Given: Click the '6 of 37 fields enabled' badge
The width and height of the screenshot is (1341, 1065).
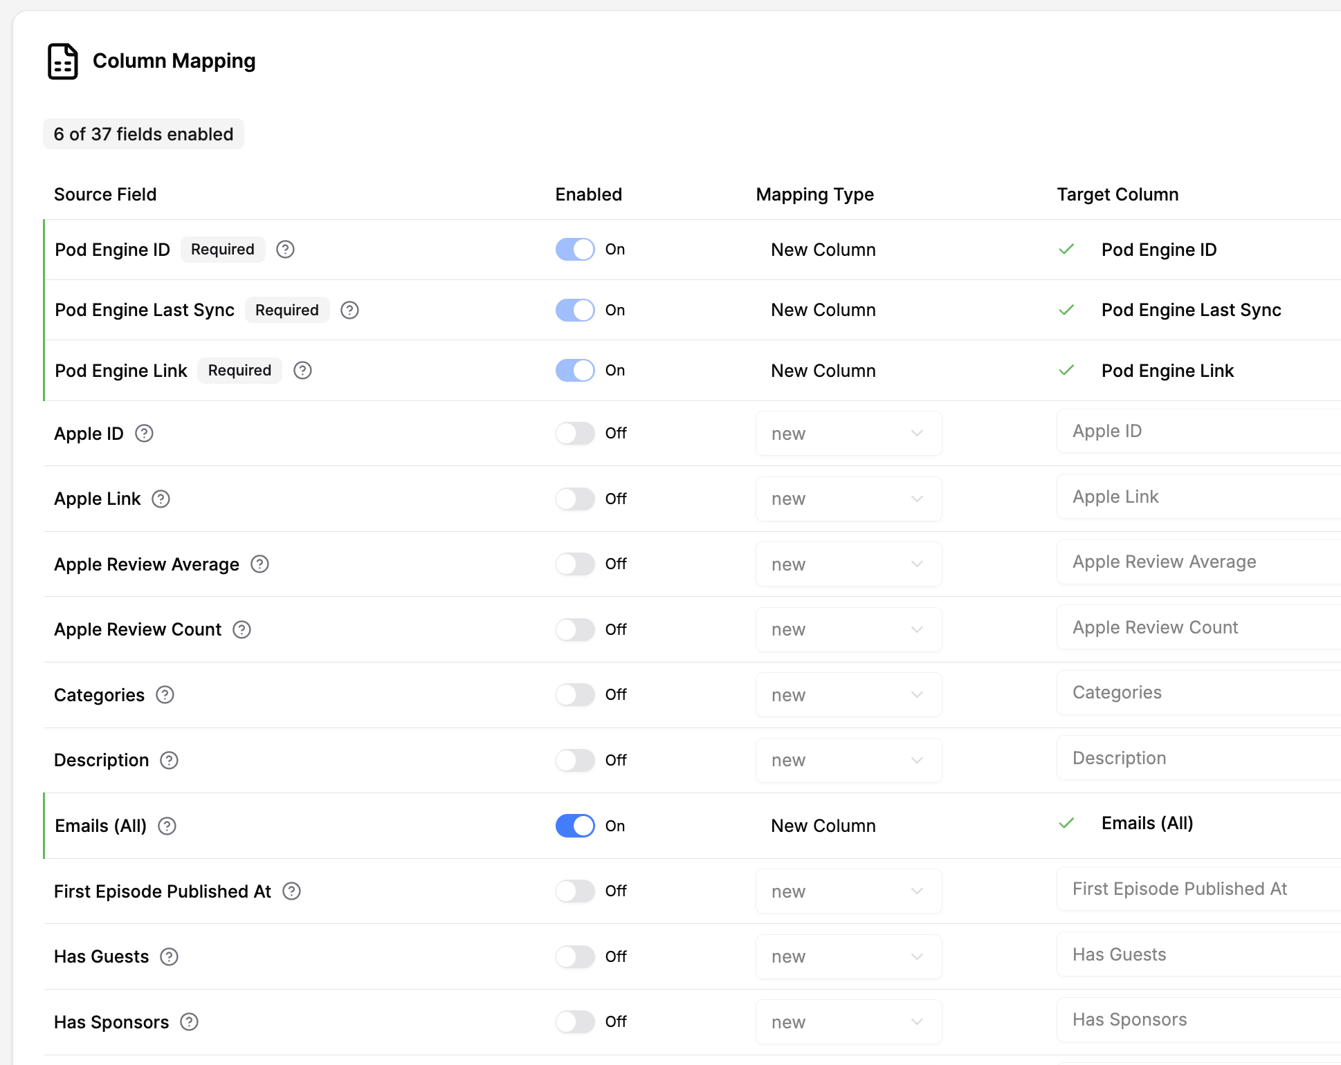Looking at the screenshot, I should [143, 134].
